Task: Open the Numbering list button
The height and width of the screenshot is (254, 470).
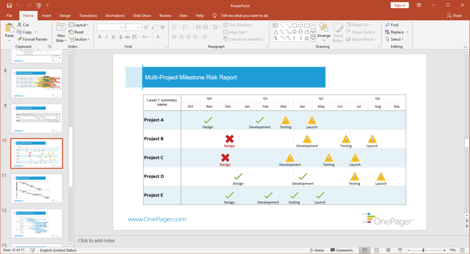Action: pyautogui.click(x=186, y=28)
